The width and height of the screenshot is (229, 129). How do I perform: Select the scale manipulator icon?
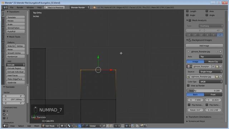pyautogui.click(x=87, y=126)
